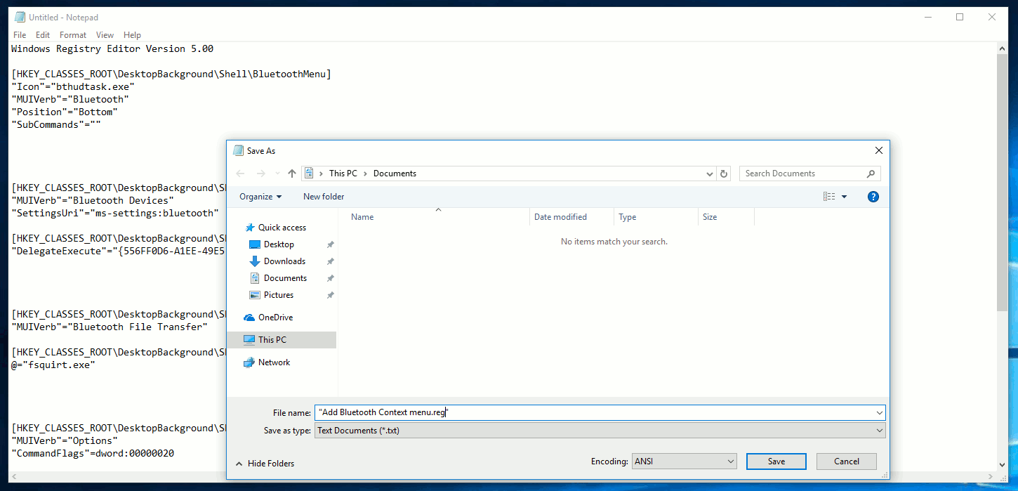Open the Pictures folder in sidebar

(x=279, y=295)
